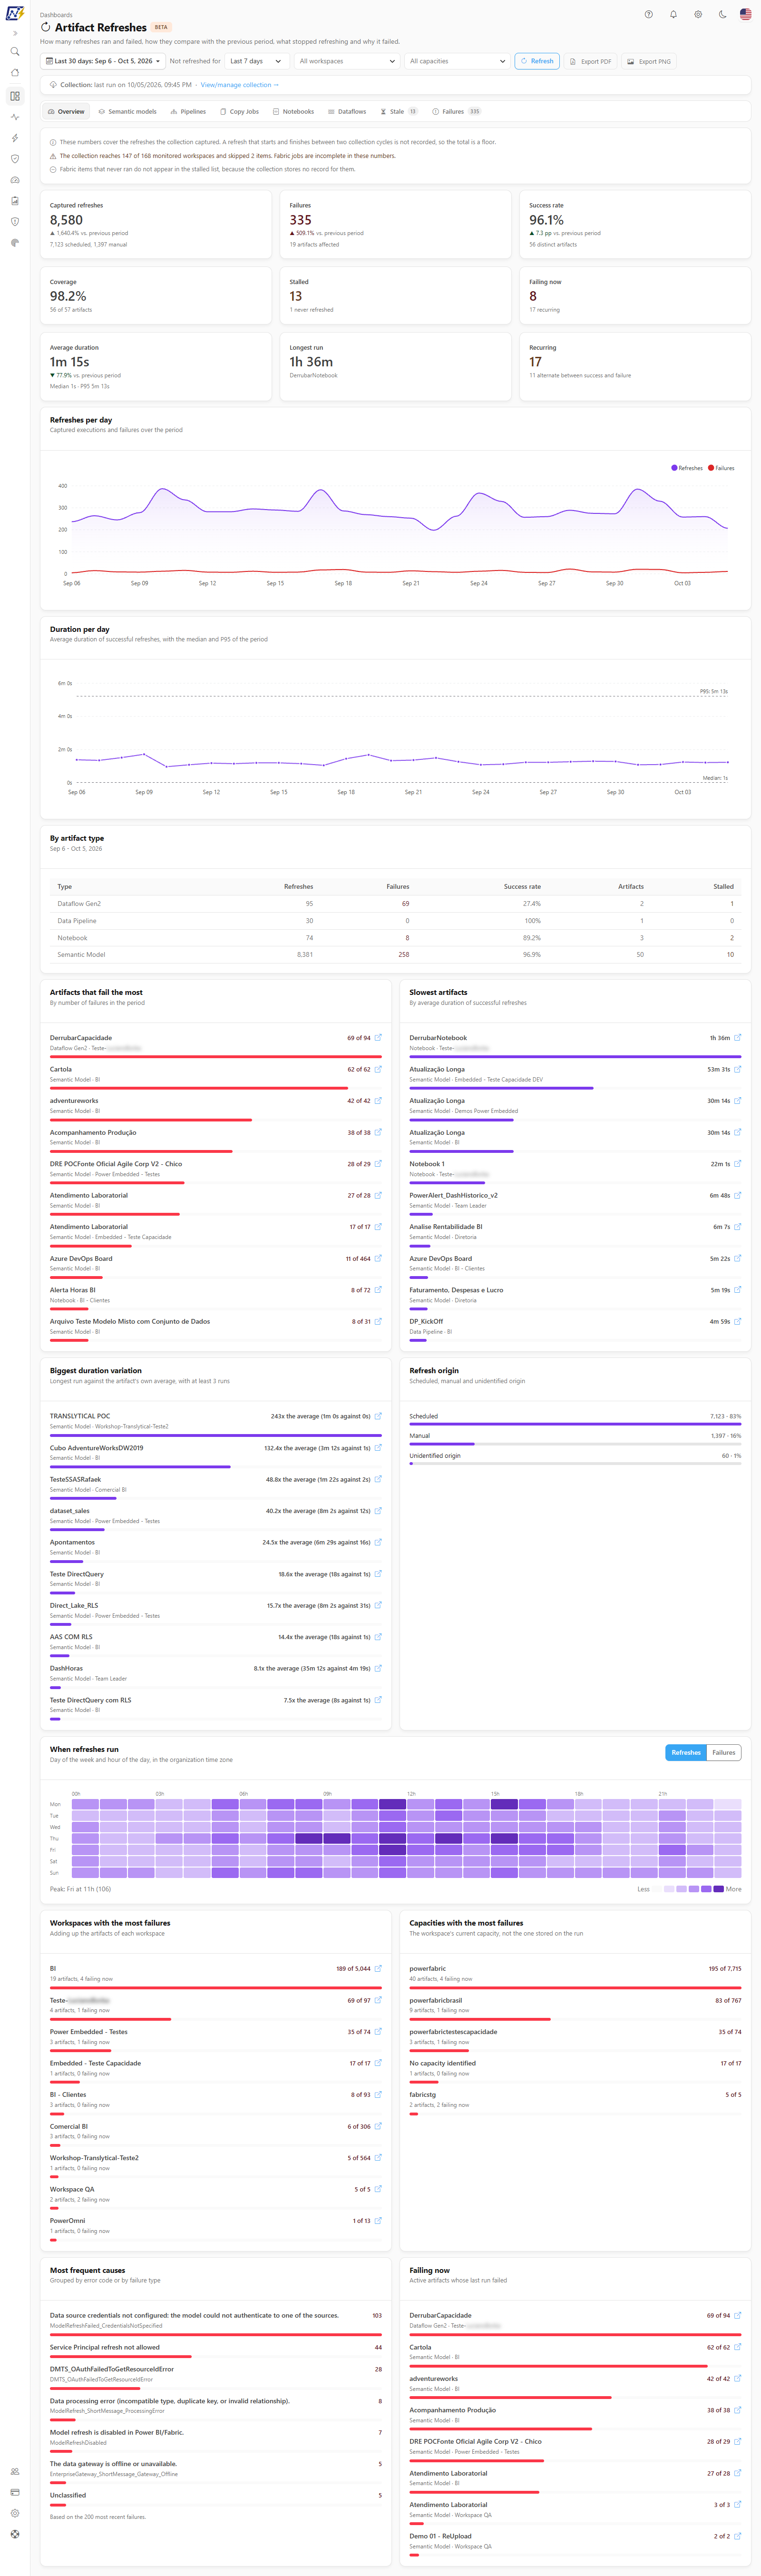Open PowerOmni workspace external link icon
This screenshot has height=2576, width=761.
click(378, 2221)
